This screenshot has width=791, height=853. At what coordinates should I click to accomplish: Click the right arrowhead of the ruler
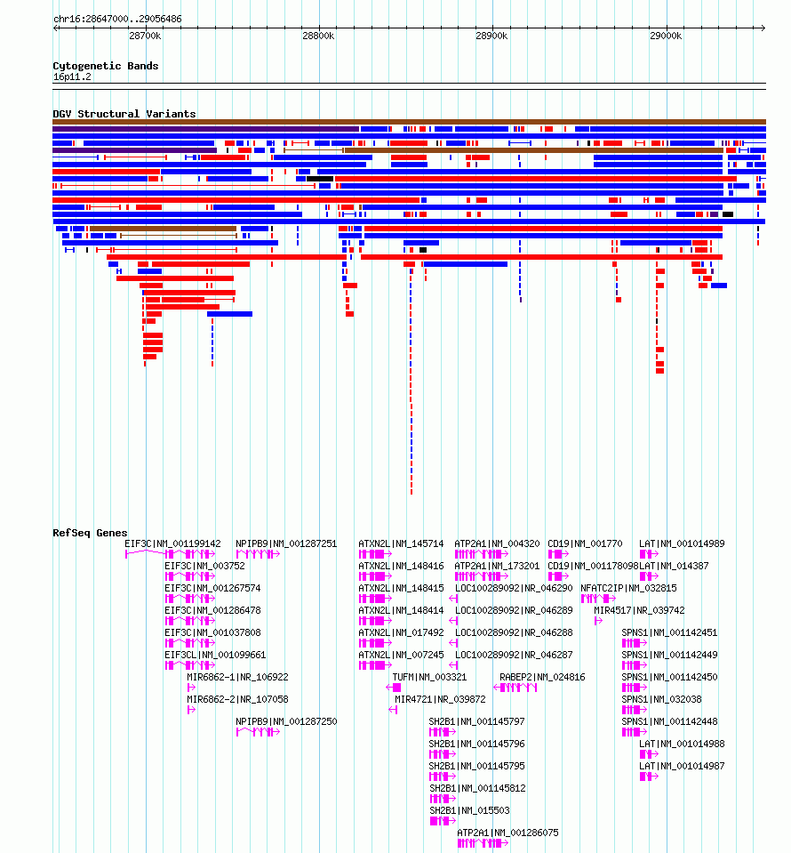pos(763,28)
